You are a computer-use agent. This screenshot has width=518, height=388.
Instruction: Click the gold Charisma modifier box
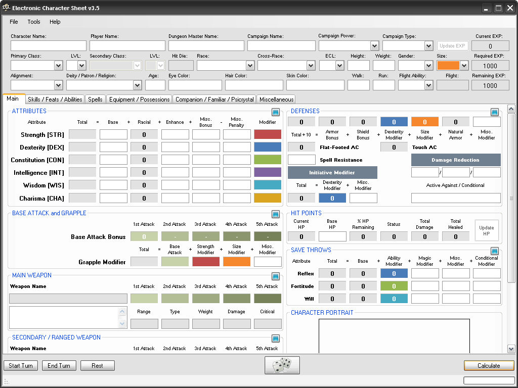tap(268, 198)
